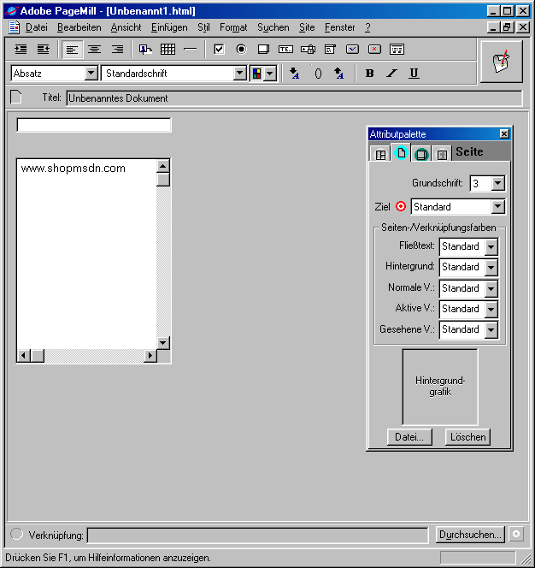Expand the Standardschrift font dropdown
Screen dimensions: 535x568
240,74
